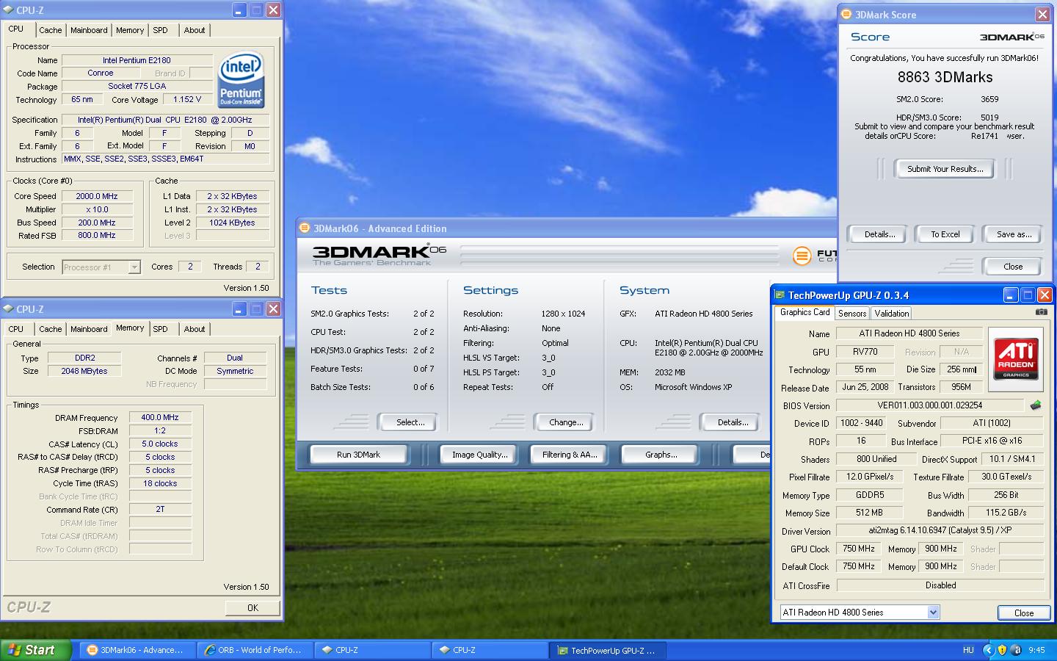Click the Windows Start button
The image size is (1057, 661).
coord(37,650)
